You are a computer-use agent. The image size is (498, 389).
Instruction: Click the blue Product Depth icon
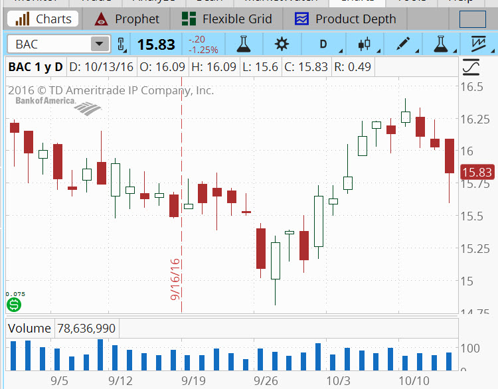(301, 19)
